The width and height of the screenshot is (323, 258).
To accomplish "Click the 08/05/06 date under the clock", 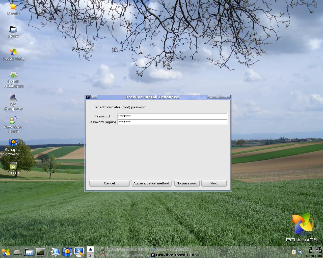I will [x=314, y=256].
